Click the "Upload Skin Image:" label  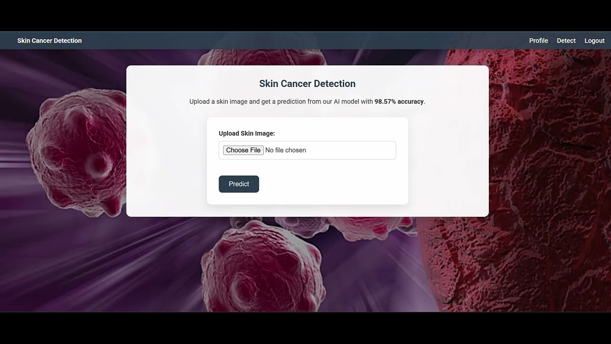click(x=247, y=133)
